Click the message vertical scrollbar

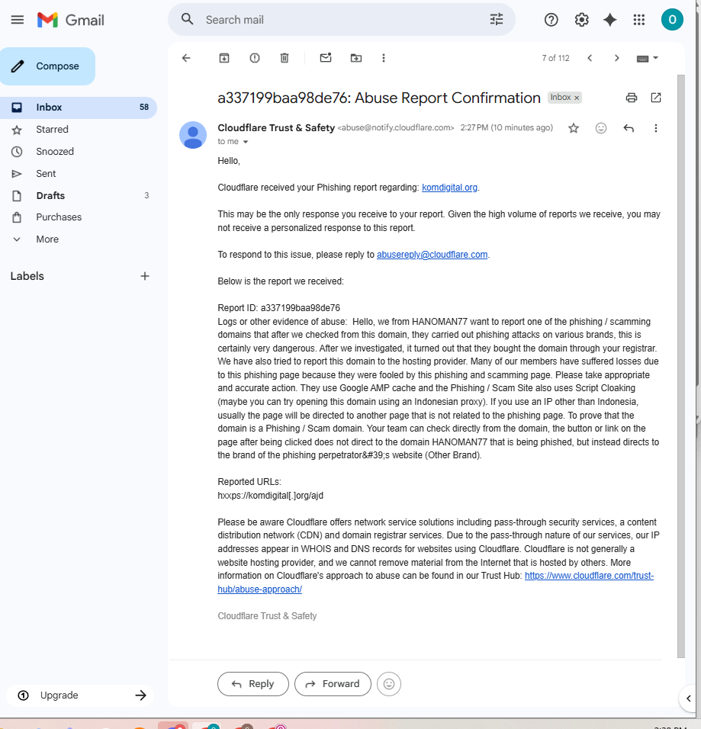tap(681, 366)
